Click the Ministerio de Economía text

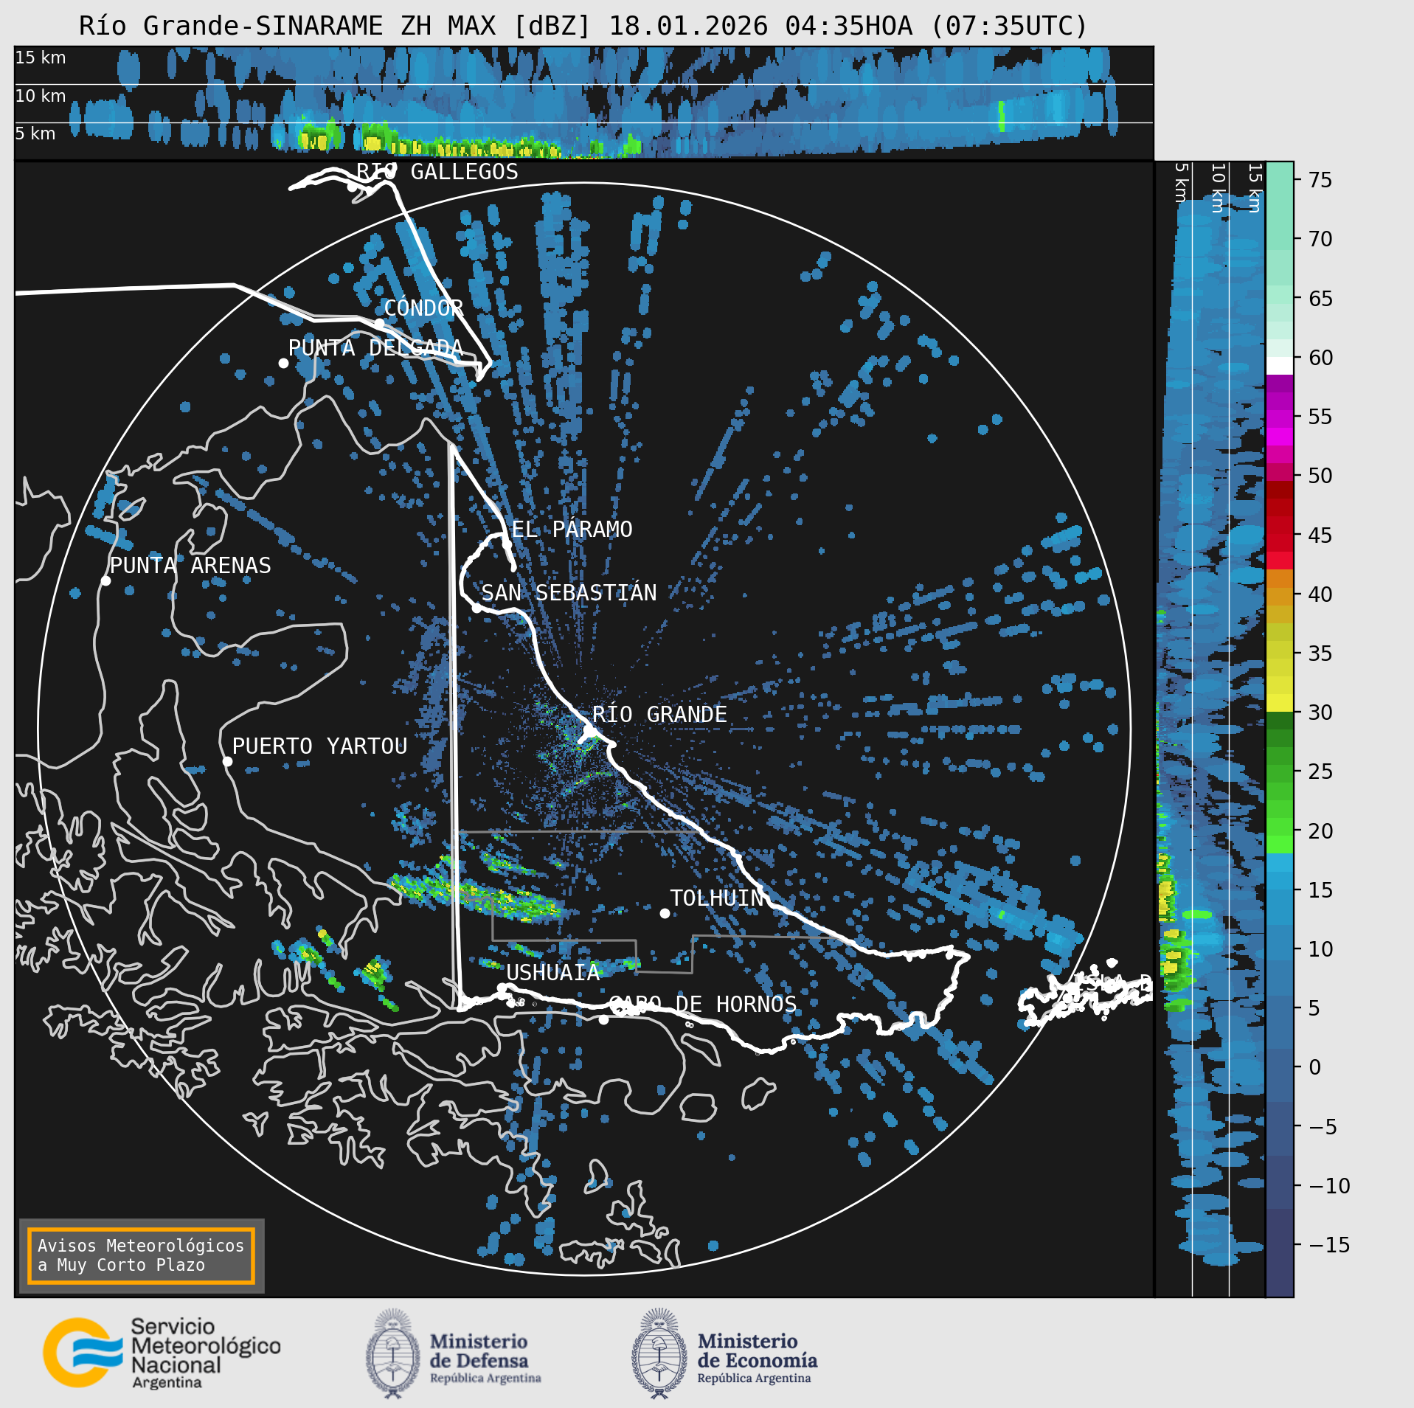(757, 1357)
